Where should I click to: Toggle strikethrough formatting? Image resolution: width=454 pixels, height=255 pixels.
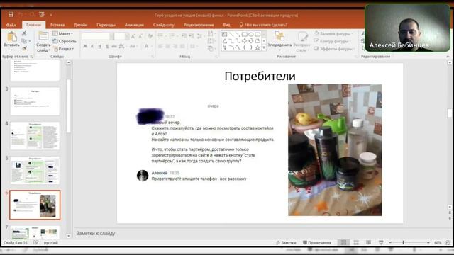(114, 46)
